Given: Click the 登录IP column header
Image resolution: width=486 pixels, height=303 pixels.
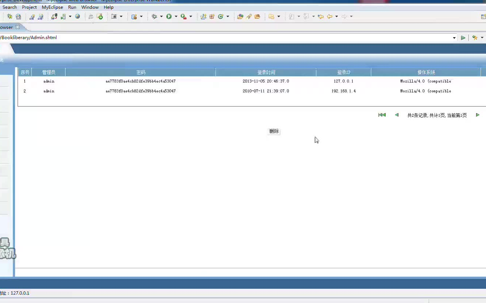Looking at the screenshot, I should click(344, 72).
